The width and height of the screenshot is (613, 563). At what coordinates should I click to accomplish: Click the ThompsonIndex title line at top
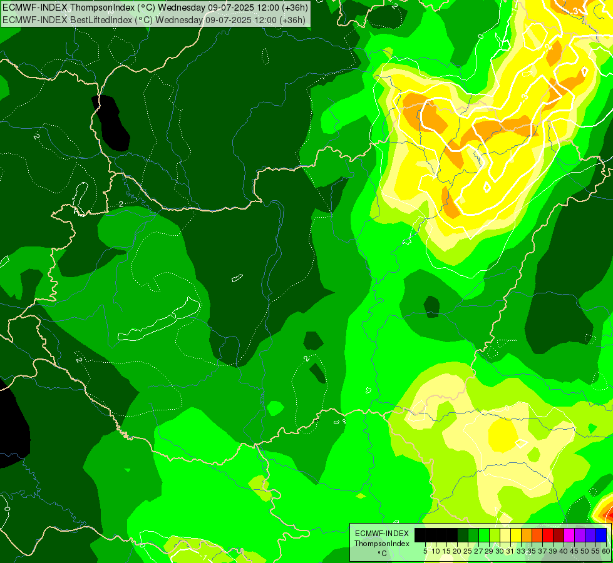(155, 8)
